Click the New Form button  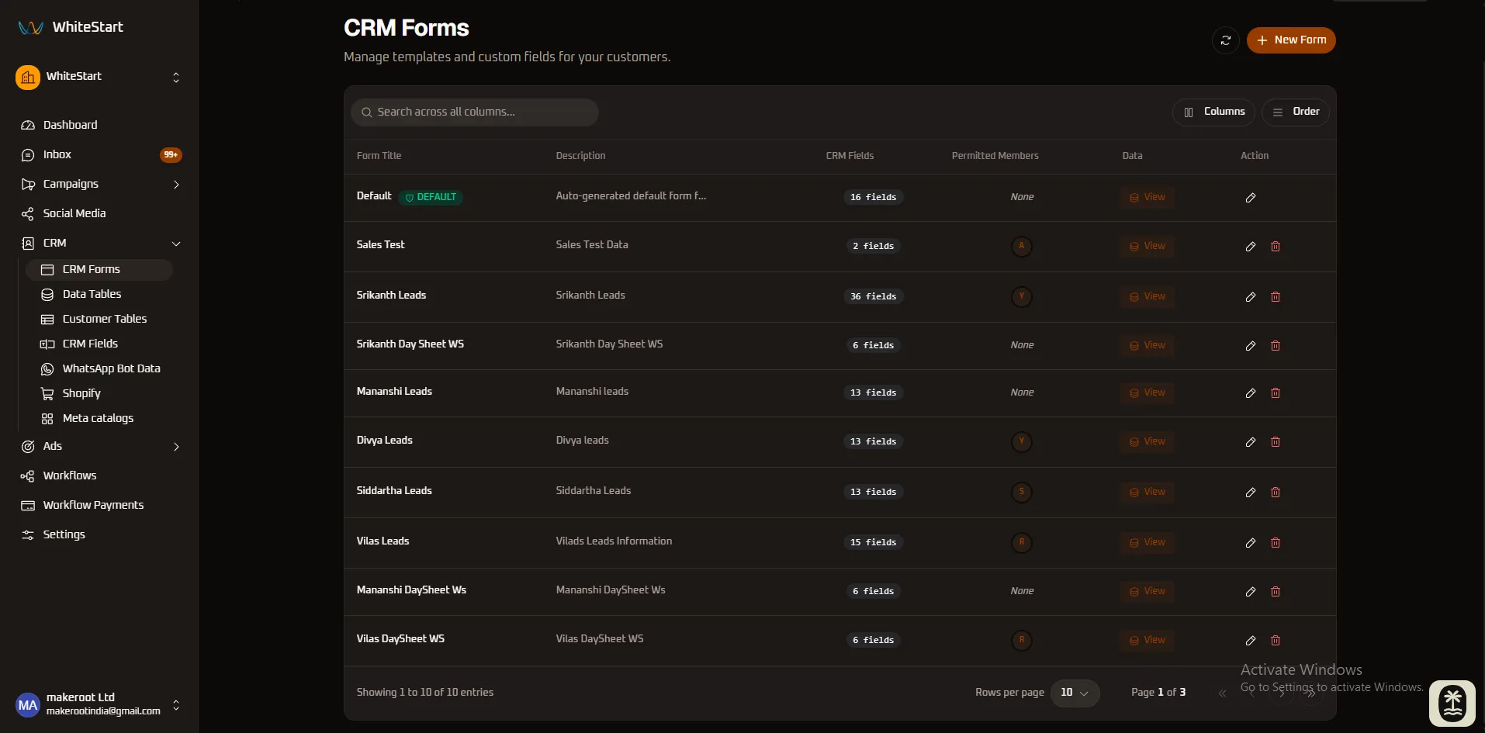tap(1291, 40)
